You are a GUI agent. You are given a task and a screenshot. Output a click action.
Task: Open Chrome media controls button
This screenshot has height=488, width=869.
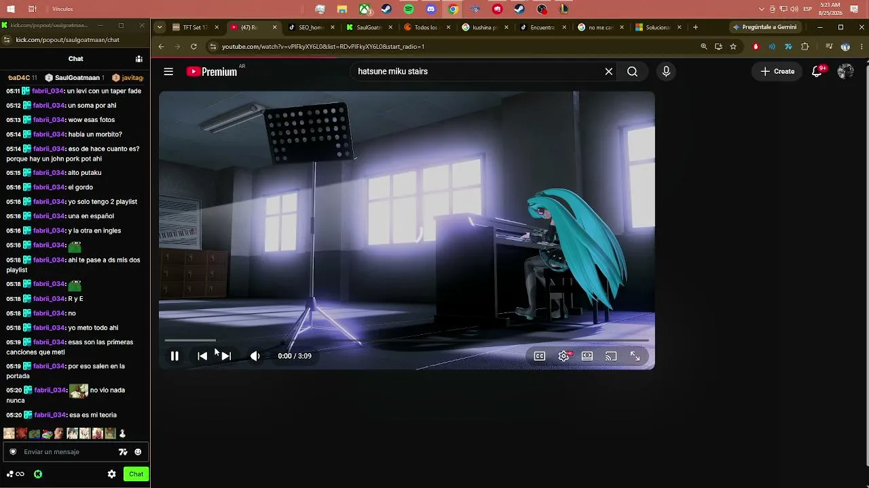pyautogui.click(x=829, y=46)
